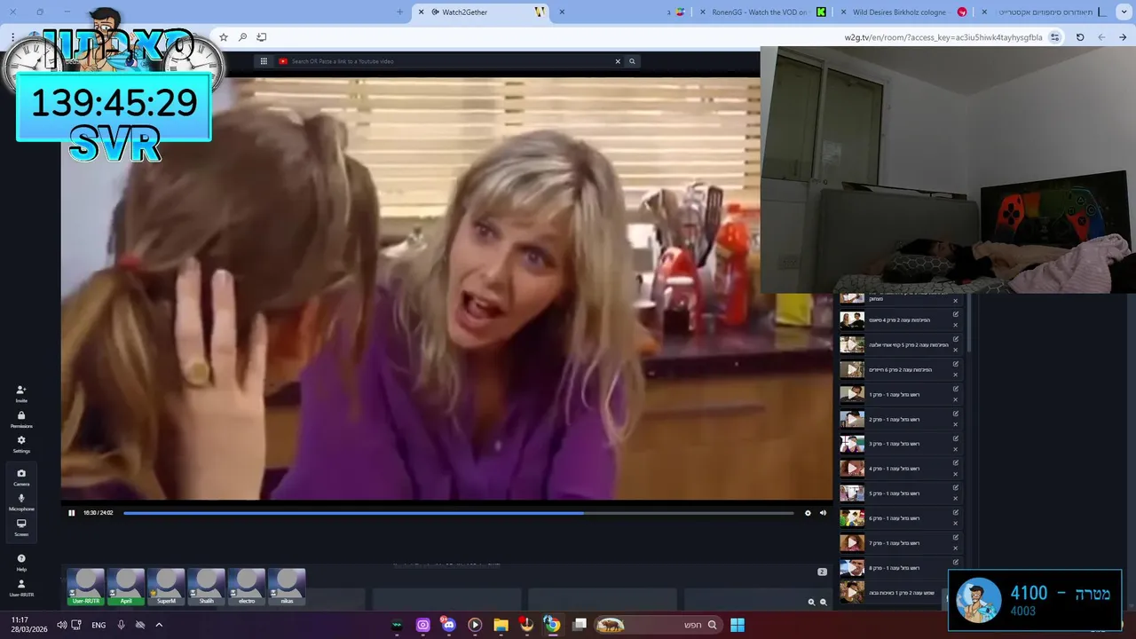Edit playlist item 'ראש גדול עונה 1 - פרק 7'
Viewport: 1136px width, 639px height.
(956, 537)
